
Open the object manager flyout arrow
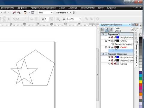click(x=132, y=29)
